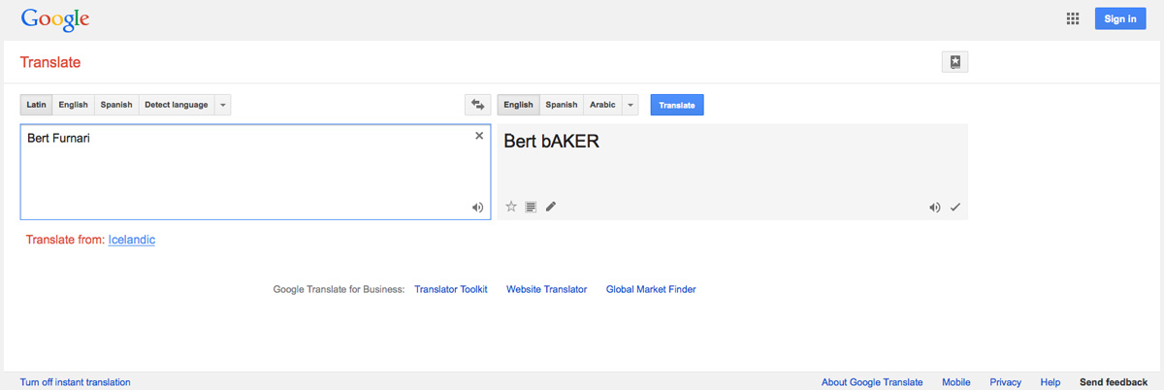The width and height of the screenshot is (1164, 390).
Task: Choose Detect language source option
Action: tap(176, 105)
